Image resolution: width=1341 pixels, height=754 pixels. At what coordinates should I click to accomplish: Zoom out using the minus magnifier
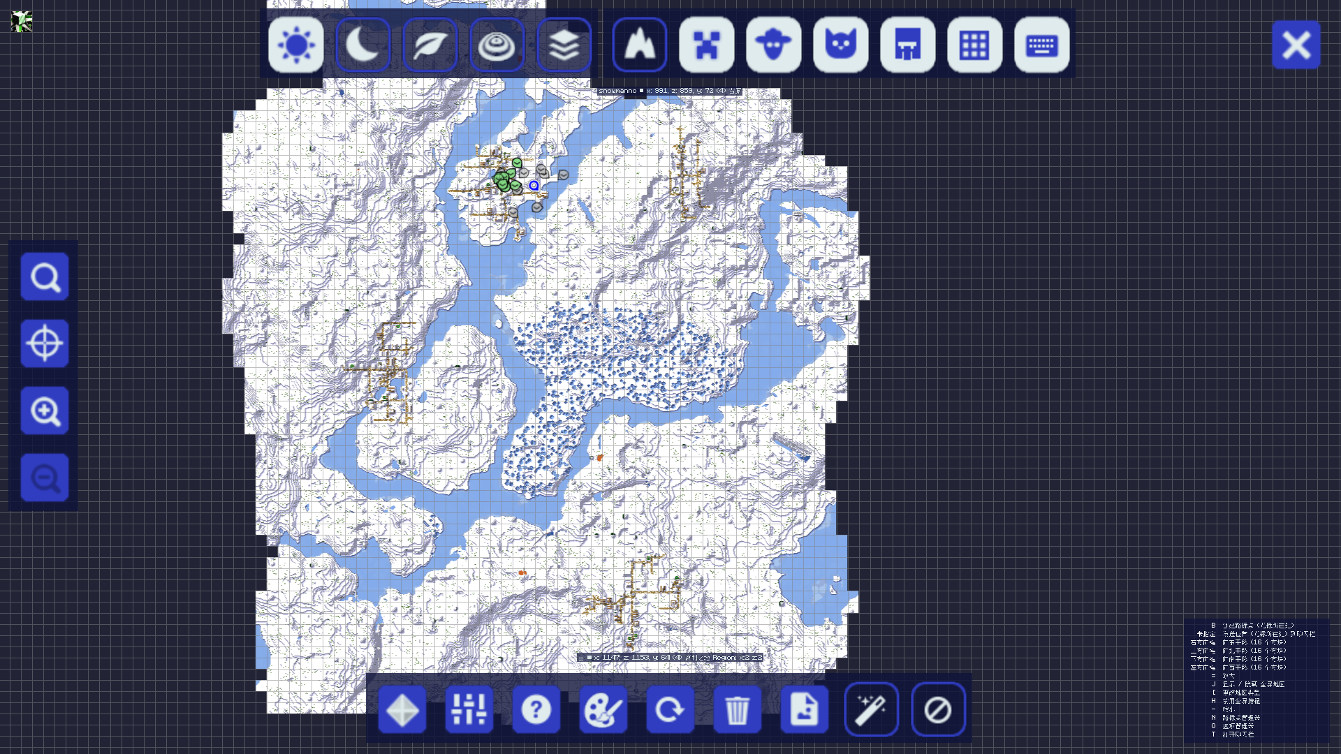(x=45, y=478)
